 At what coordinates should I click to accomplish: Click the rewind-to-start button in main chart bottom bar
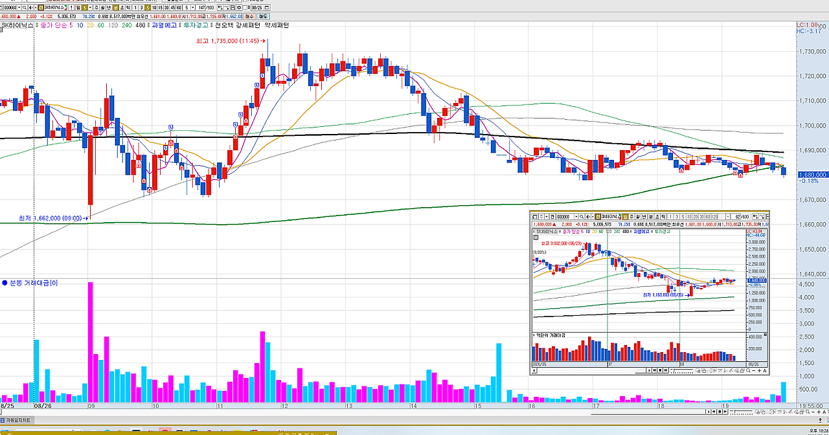pos(714,412)
